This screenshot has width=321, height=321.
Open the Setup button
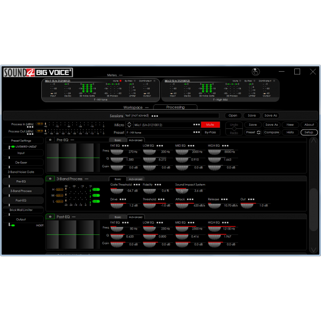point(309,132)
